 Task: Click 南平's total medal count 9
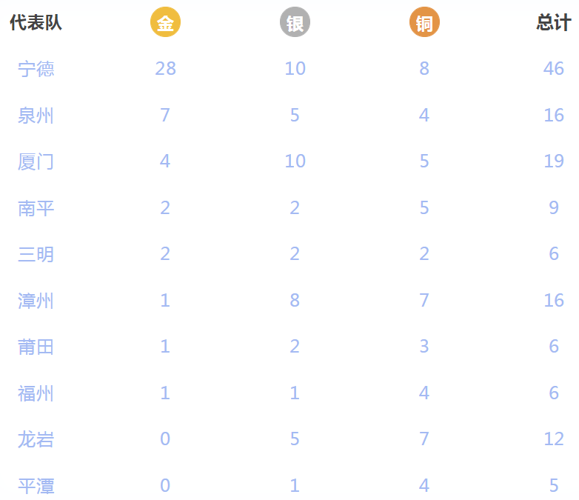[x=554, y=207]
